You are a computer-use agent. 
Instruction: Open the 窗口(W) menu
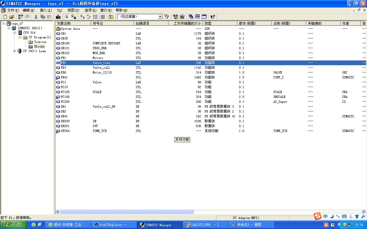tap(106, 10)
